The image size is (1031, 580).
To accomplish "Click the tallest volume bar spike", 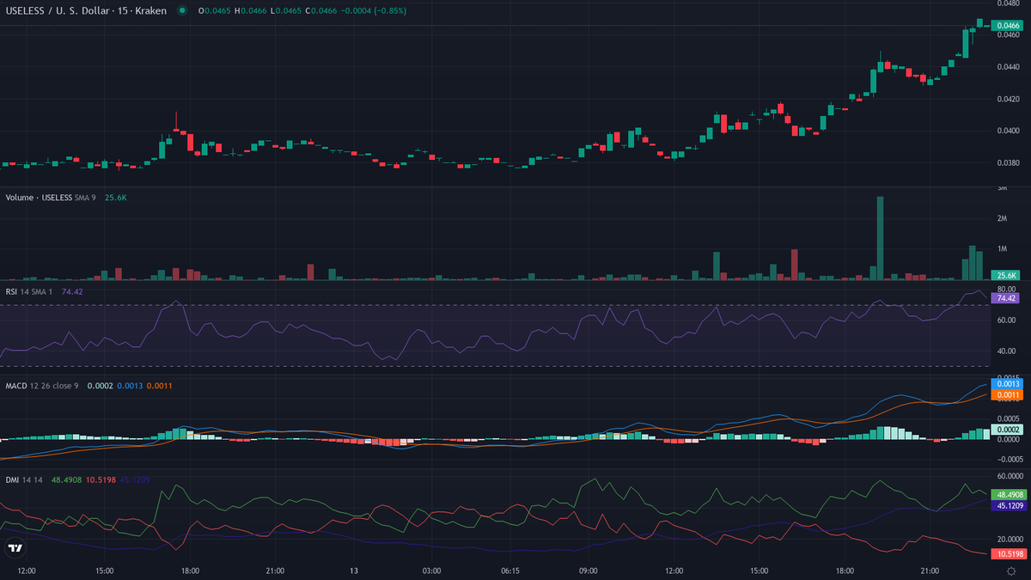I will (880, 238).
